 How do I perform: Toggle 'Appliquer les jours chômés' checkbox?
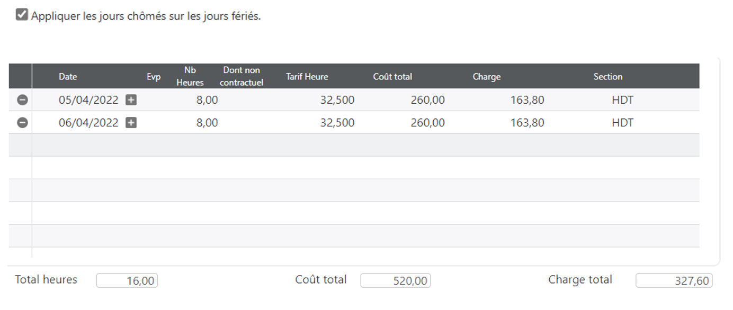pyautogui.click(x=22, y=15)
